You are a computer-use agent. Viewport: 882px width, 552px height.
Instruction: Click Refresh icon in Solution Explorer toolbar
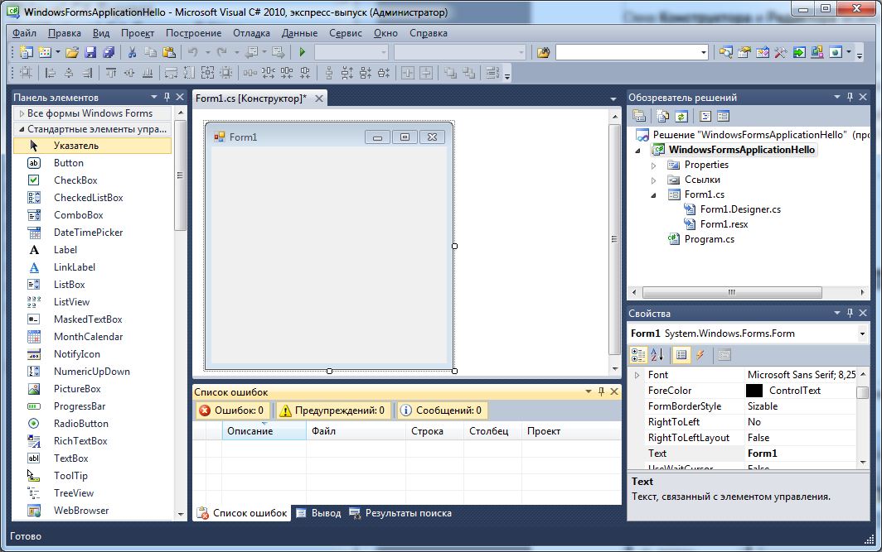point(681,116)
